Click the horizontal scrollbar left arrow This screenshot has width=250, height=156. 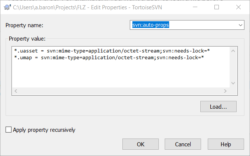tap(16, 91)
